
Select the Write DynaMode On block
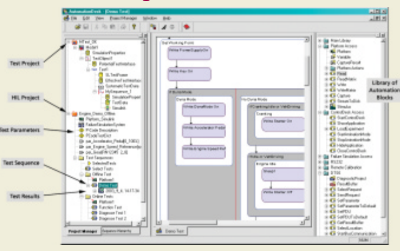click(204, 110)
